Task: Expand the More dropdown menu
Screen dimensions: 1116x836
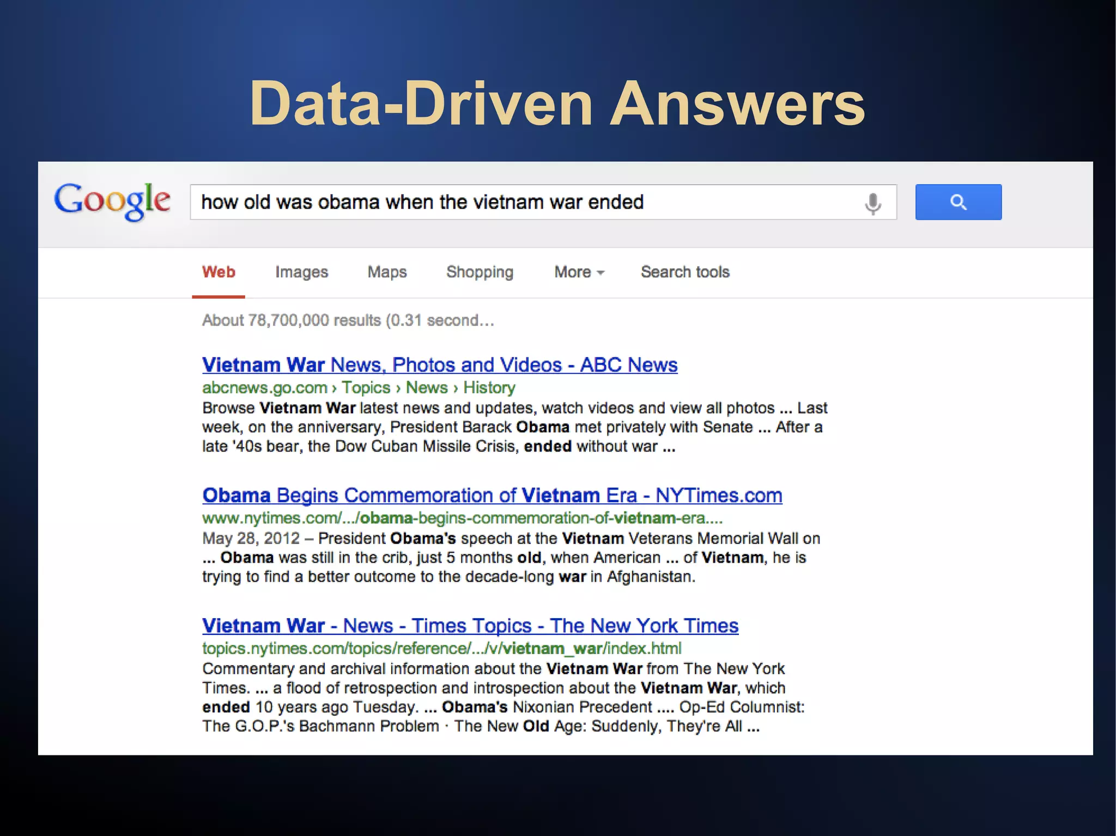Action: (579, 272)
